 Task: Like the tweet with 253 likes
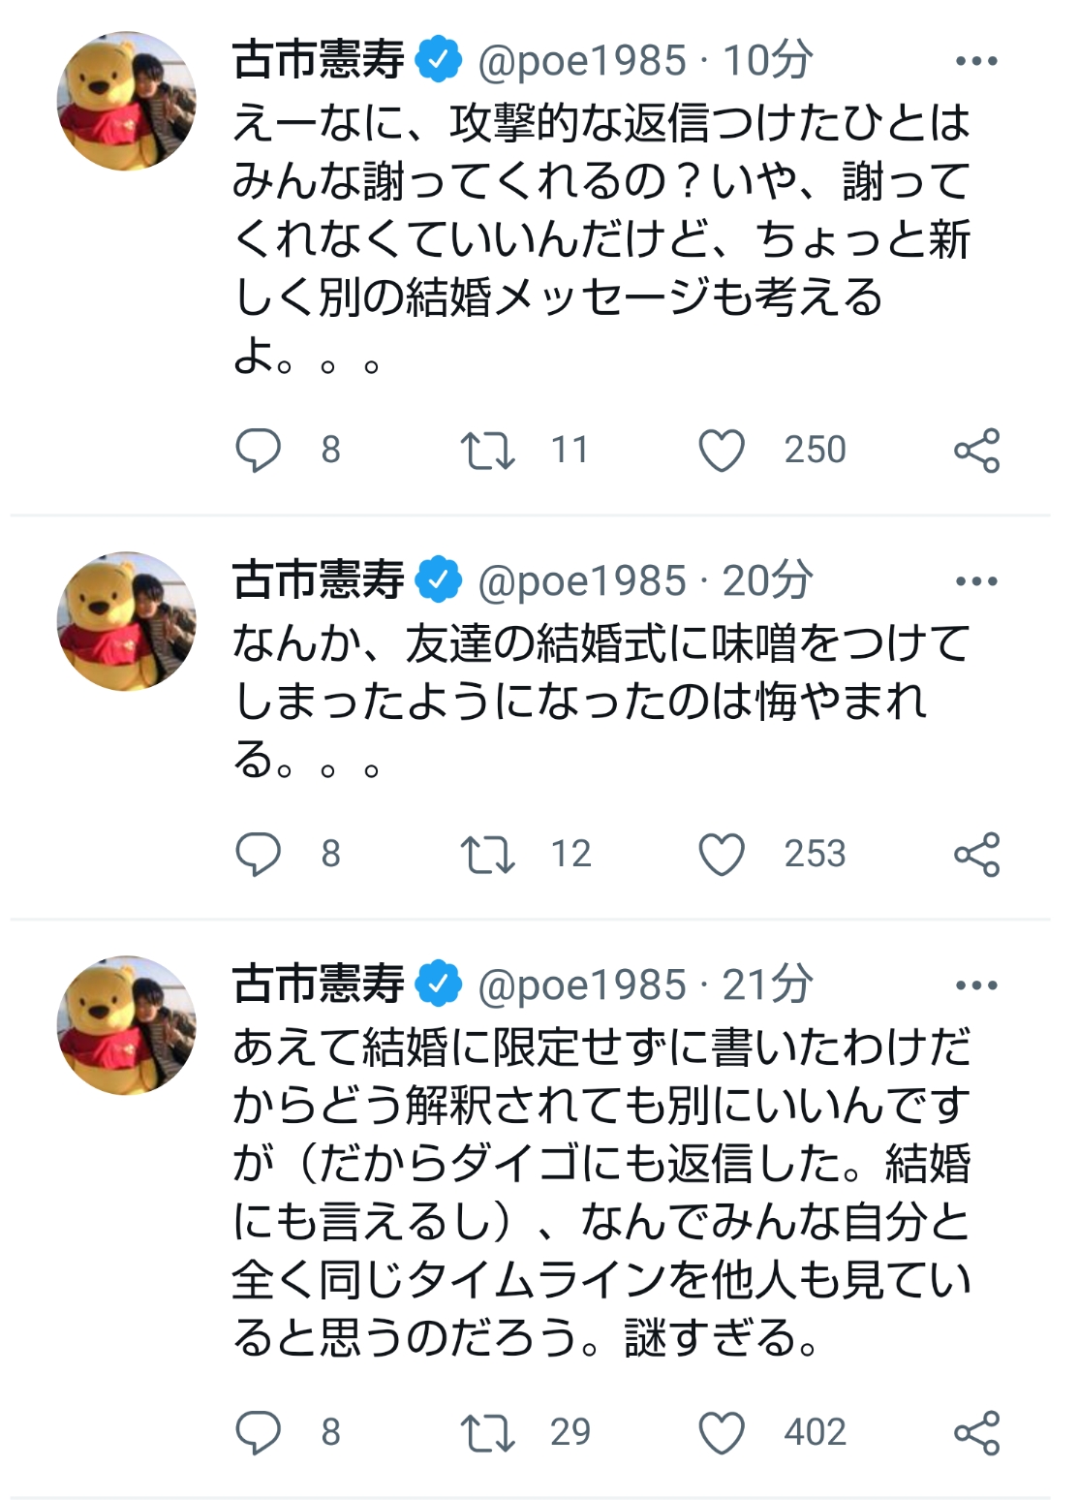tap(722, 855)
